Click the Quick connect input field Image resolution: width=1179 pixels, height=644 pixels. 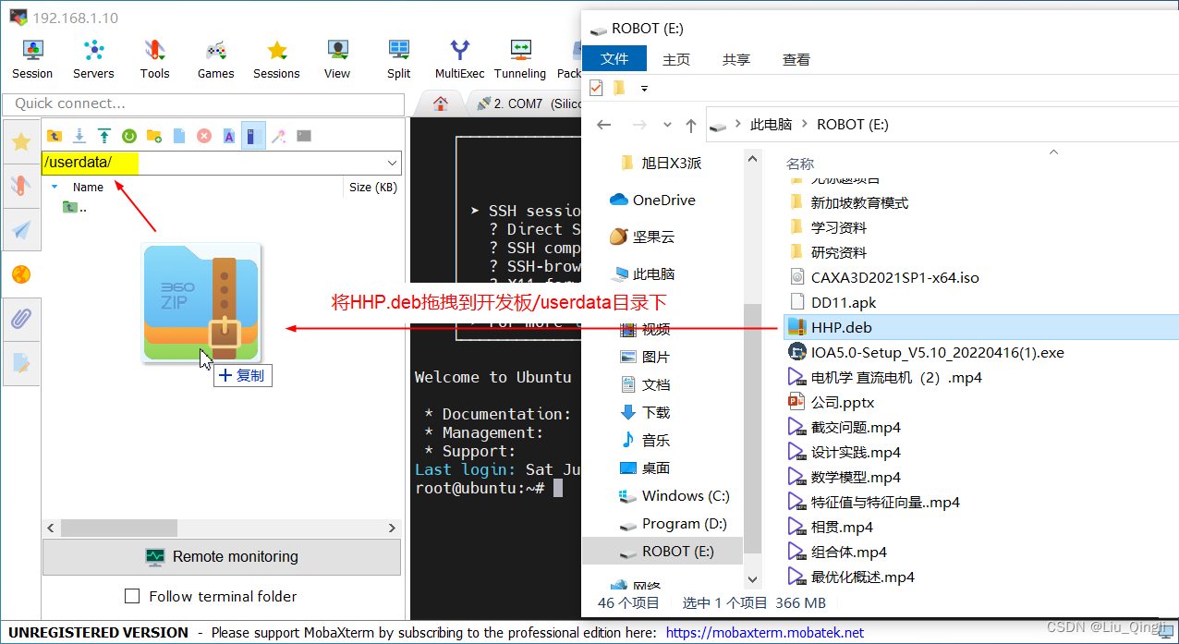click(x=203, y=103)
